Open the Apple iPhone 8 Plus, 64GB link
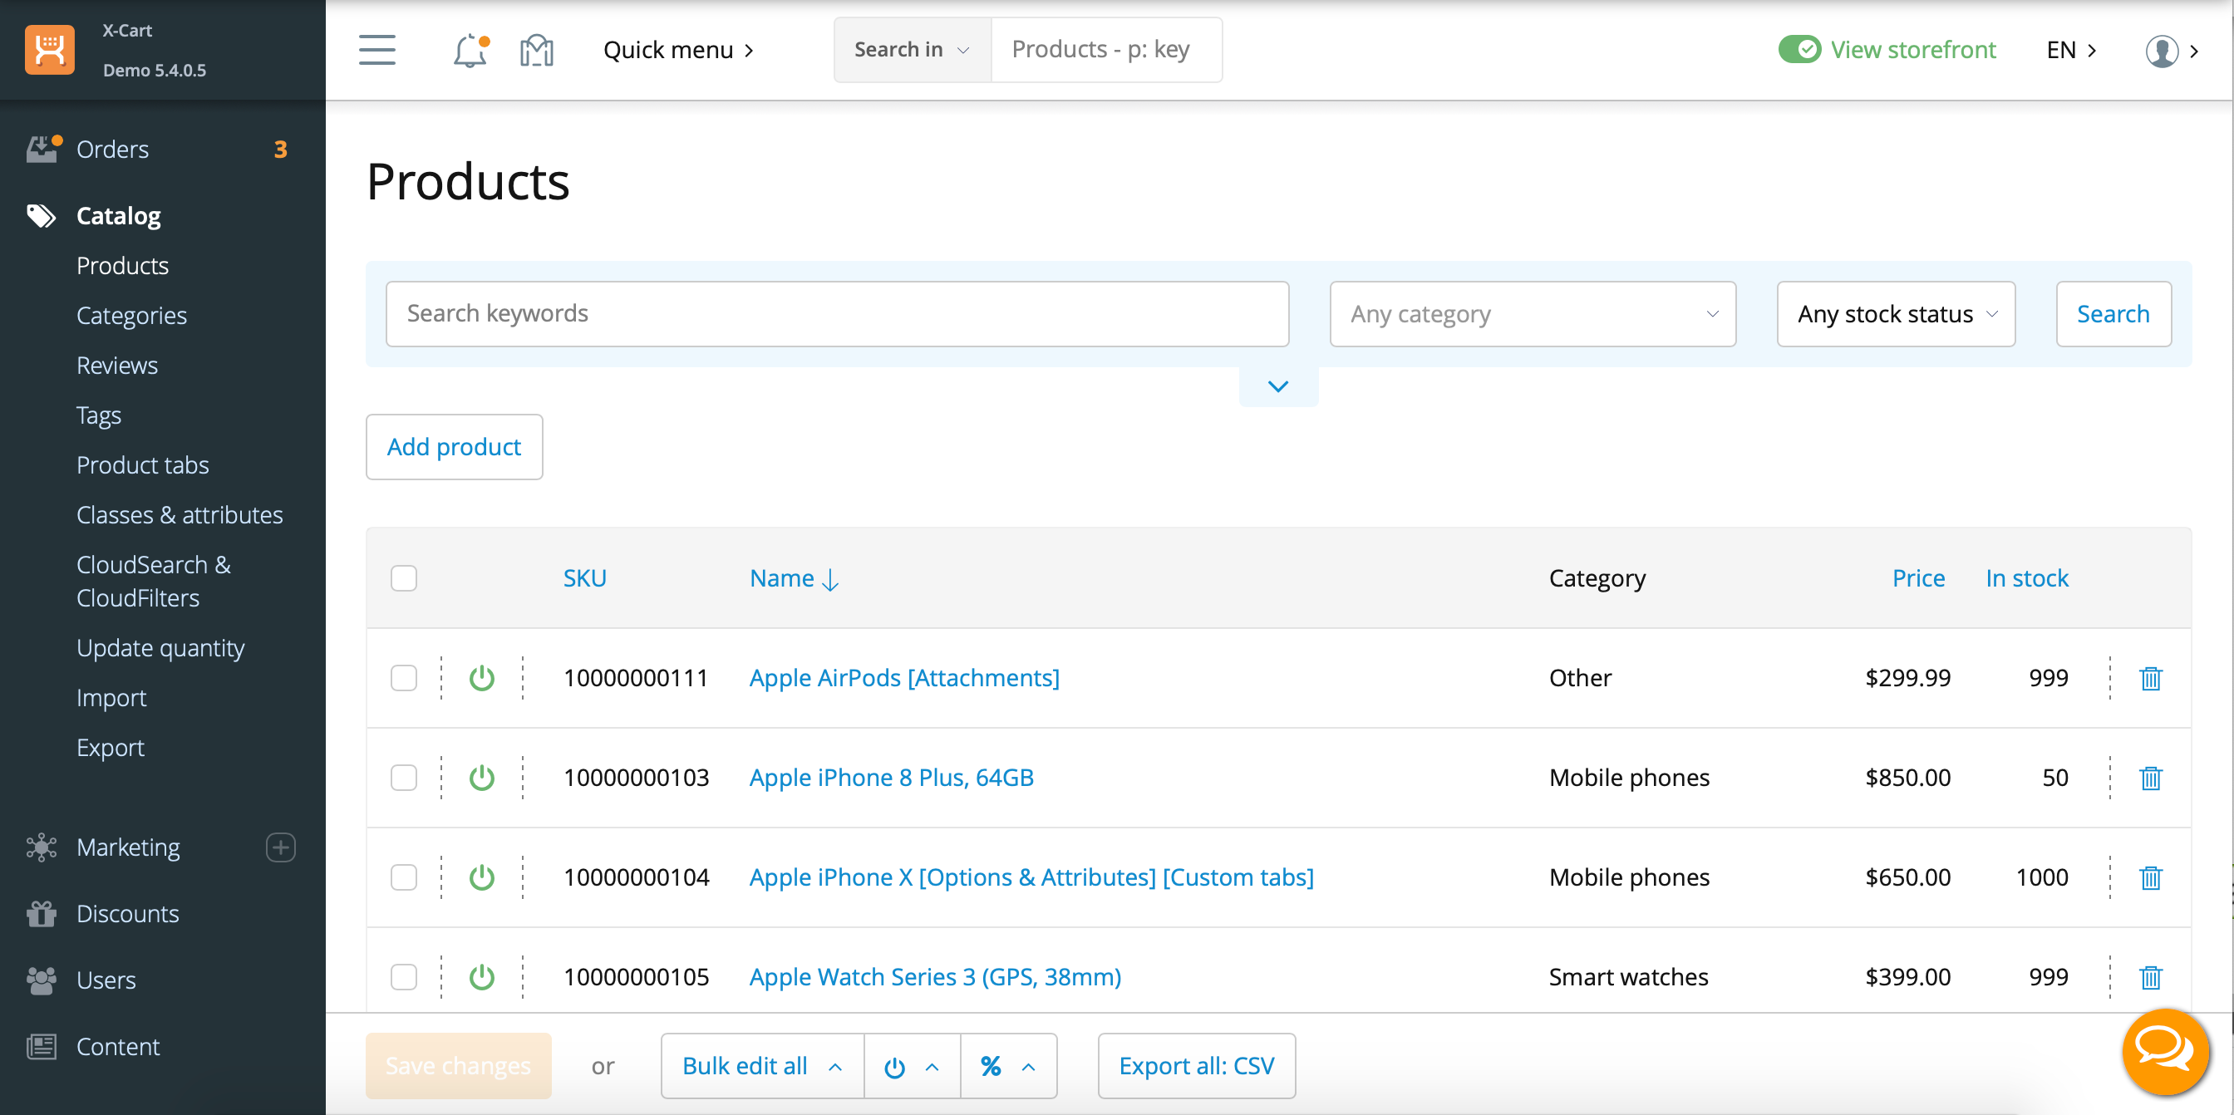 [892, 778]
